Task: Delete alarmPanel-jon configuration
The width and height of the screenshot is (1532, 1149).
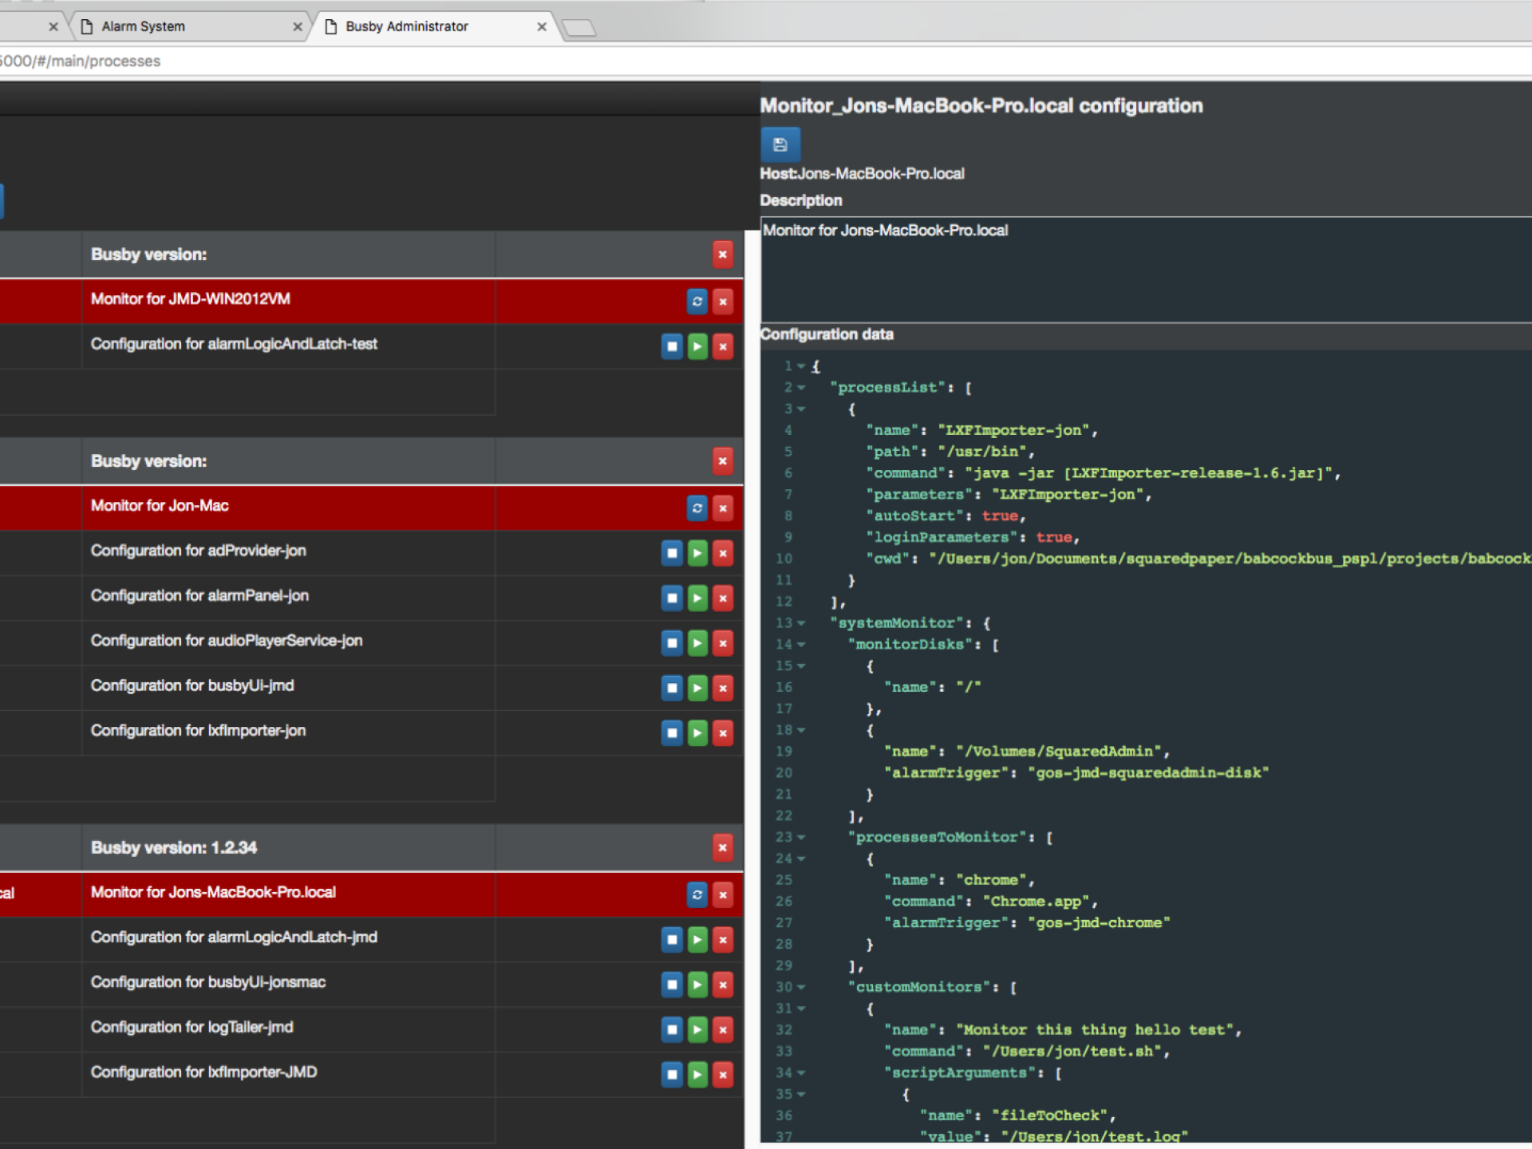Action: [723, 598]
